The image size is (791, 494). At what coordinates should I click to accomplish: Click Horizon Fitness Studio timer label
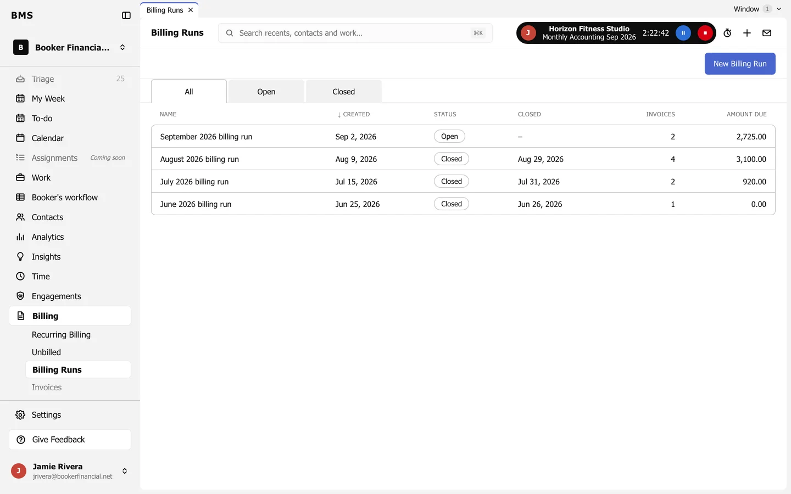pos(589,33)
